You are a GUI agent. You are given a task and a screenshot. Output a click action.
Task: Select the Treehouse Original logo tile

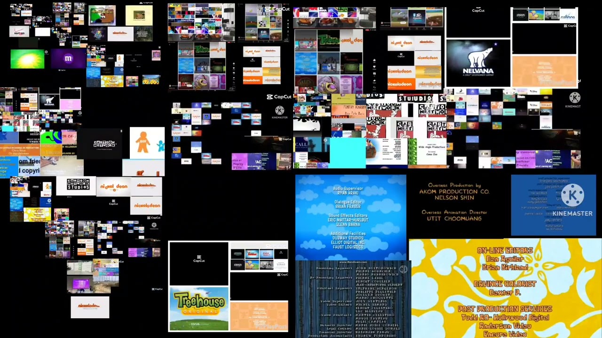click(x=199, y=308)
